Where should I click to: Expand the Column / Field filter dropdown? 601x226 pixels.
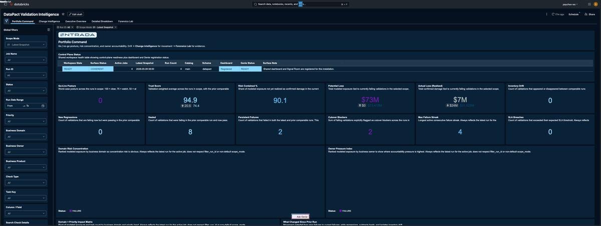(x=26, y=213)
